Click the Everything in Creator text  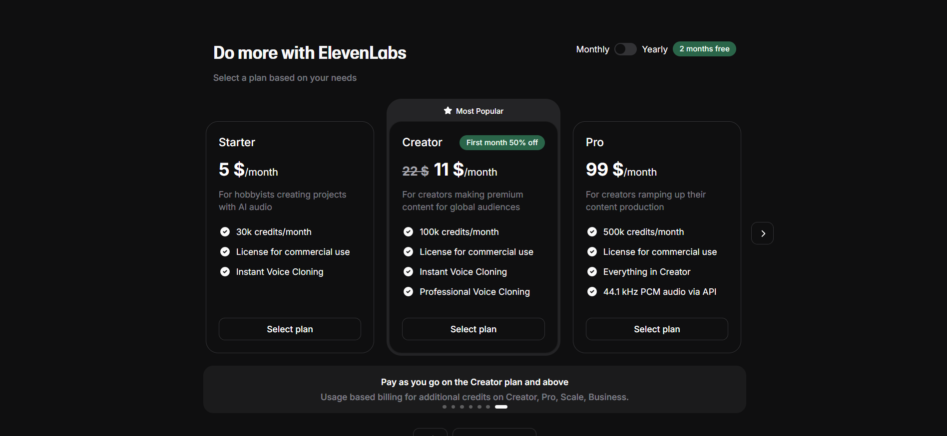647,272
